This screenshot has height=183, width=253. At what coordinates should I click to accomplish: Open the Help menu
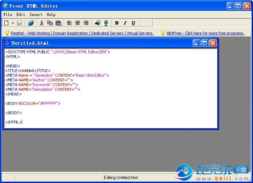pos(51,14)
